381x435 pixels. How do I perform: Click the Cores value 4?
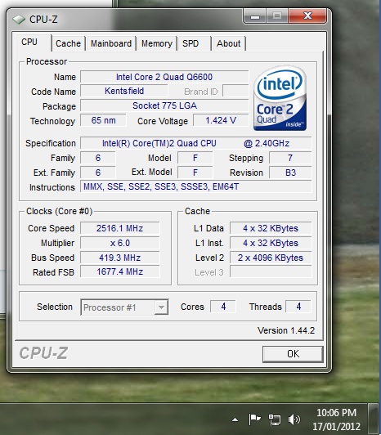223,307
